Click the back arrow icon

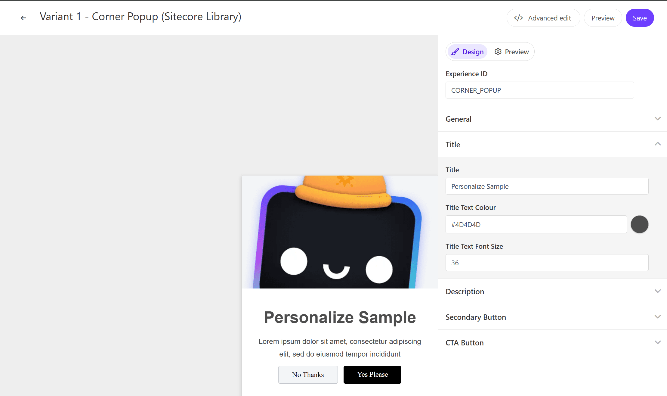[23, 18]
